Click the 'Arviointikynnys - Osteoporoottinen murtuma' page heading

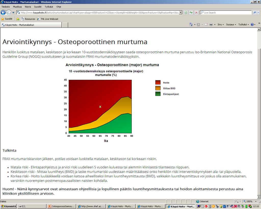coord(75,42)
